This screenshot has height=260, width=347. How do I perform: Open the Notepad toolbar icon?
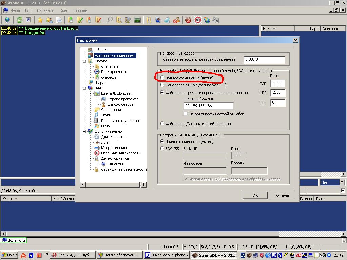(167, 20)
